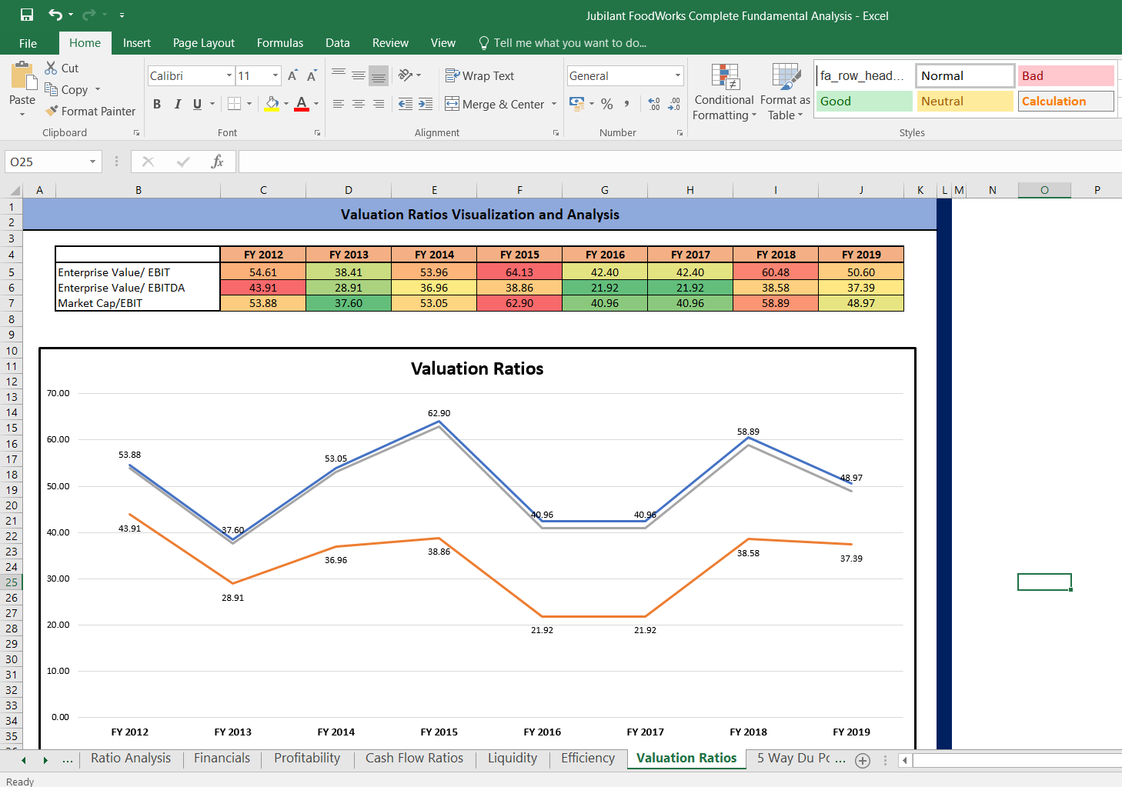
Task: Open the Liquidity sheet tab
Action: tap(513, 758)
